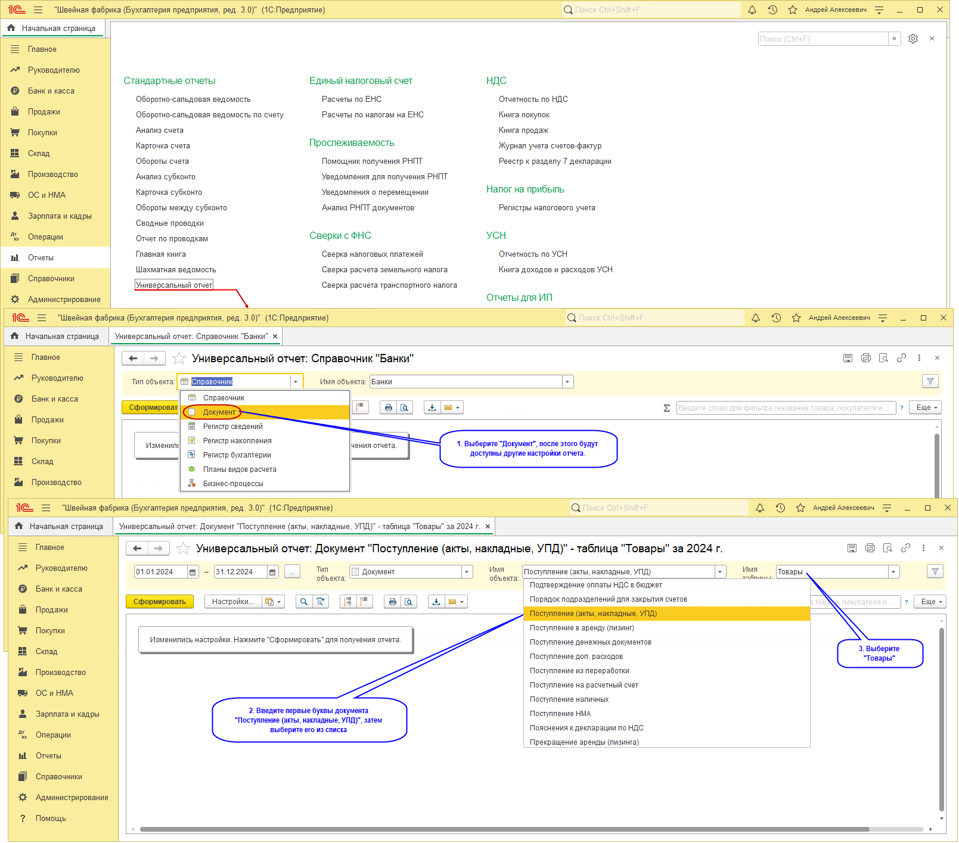Click the find magnifier in Поступление report toolbar
This screenshot has height=843, width=959.
click(x=304, y=602)
